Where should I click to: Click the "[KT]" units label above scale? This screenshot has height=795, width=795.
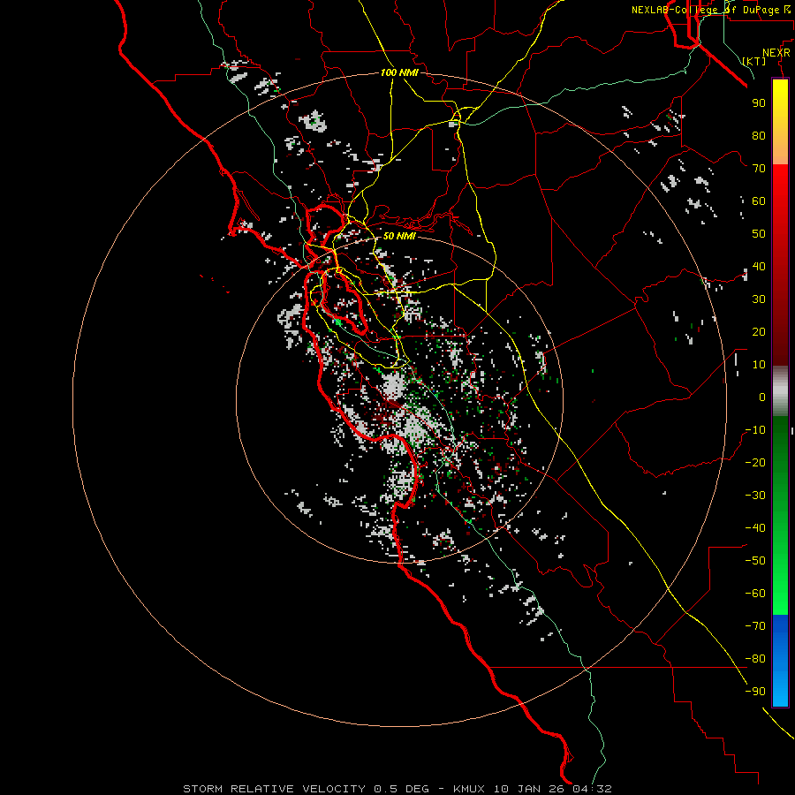(754, 61)
